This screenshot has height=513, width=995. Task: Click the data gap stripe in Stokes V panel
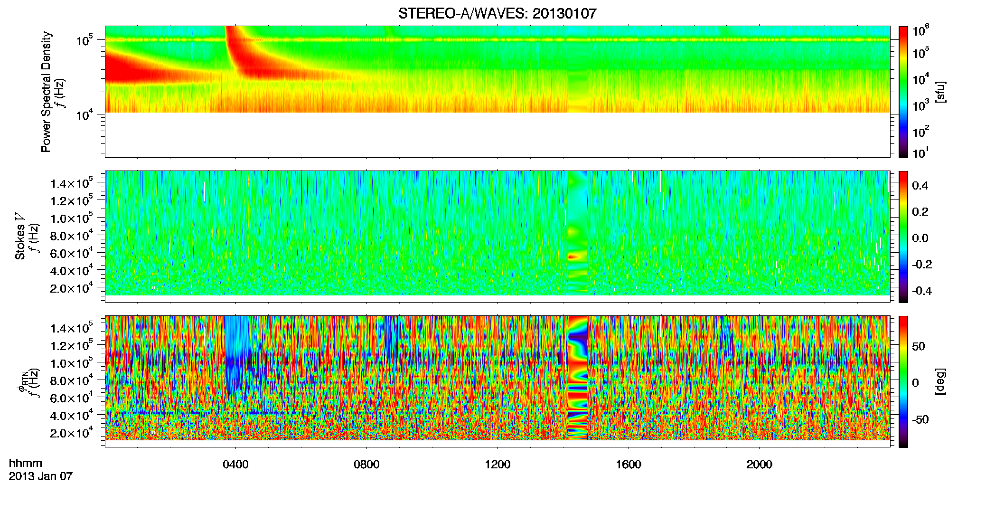pyautogui.click(x=578, y=233)
